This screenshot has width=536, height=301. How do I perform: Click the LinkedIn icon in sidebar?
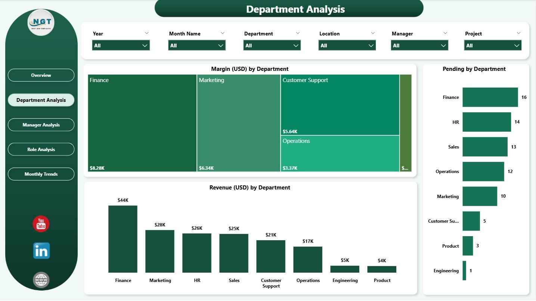point(41,251)
